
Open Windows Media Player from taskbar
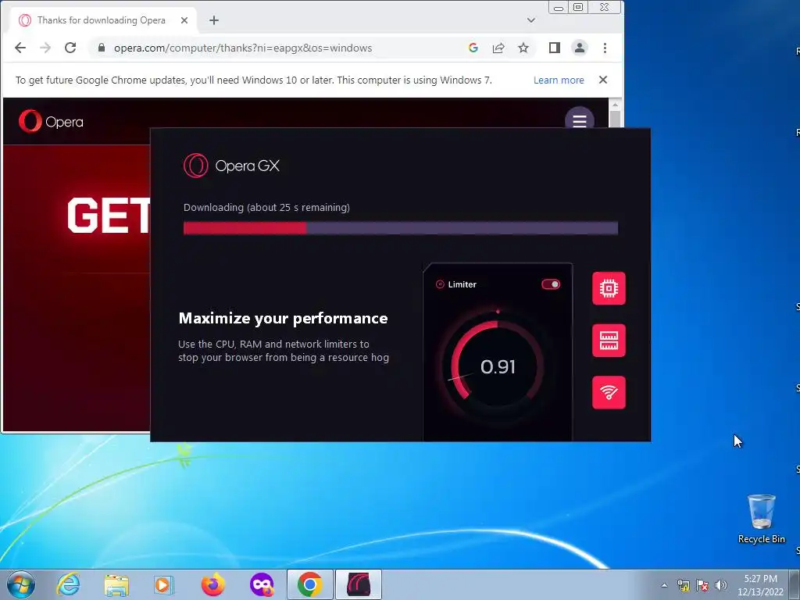click(x=163, y=584)
